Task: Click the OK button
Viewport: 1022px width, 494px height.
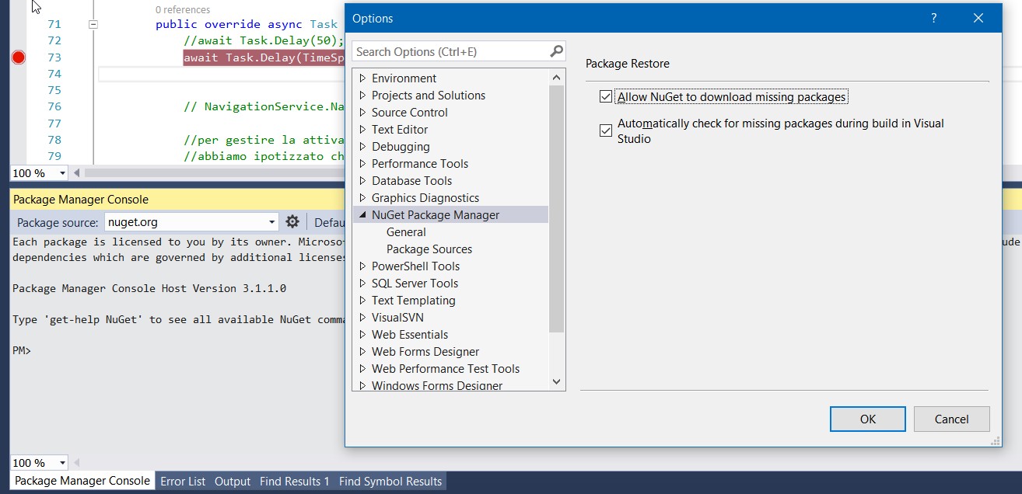Action: (867, 419)
